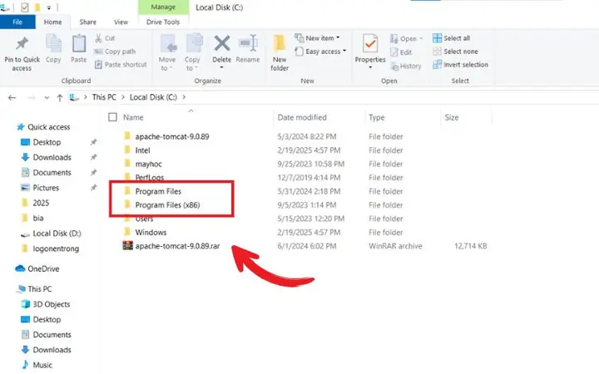The image size is (599, 374).
Task: Expand the Delete button dropdown arrow
Action: tap(221, 67)
